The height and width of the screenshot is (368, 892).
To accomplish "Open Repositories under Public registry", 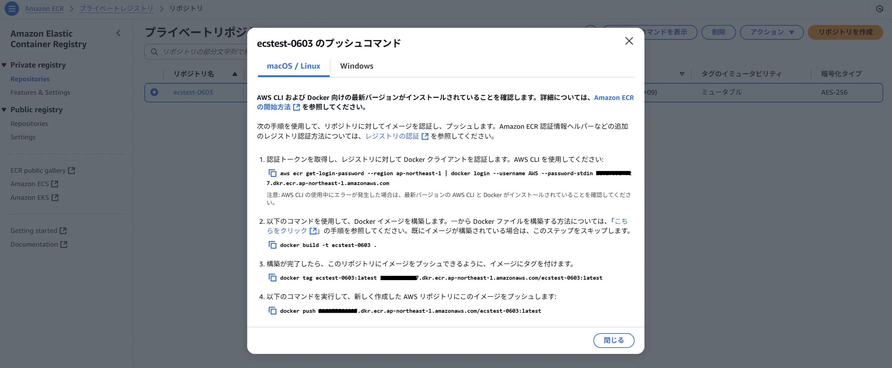I will (x=29, y=124).
